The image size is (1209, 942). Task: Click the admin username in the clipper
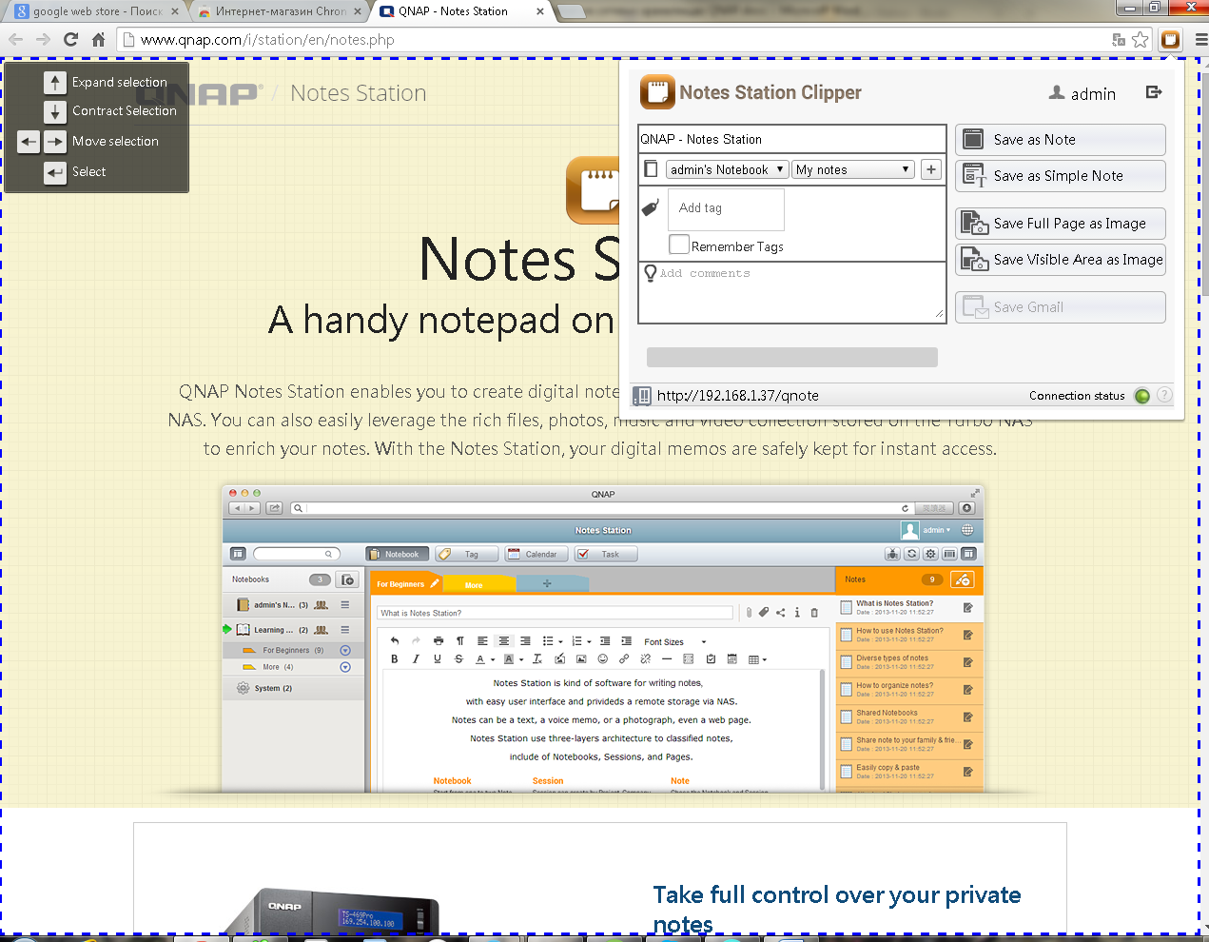pyautogui.click(x=1093, y=94)
